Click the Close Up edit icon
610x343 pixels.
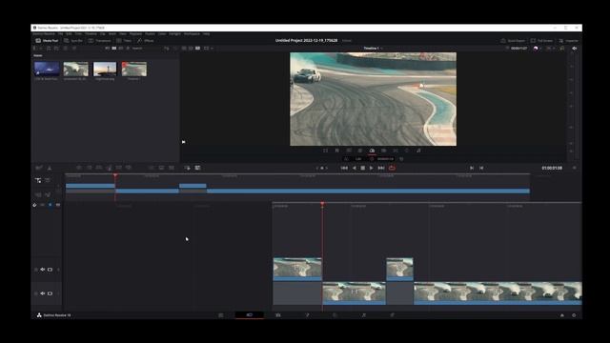[109, 168]
